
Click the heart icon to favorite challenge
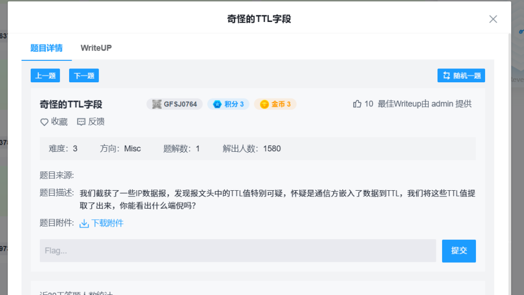pos(45,122)
